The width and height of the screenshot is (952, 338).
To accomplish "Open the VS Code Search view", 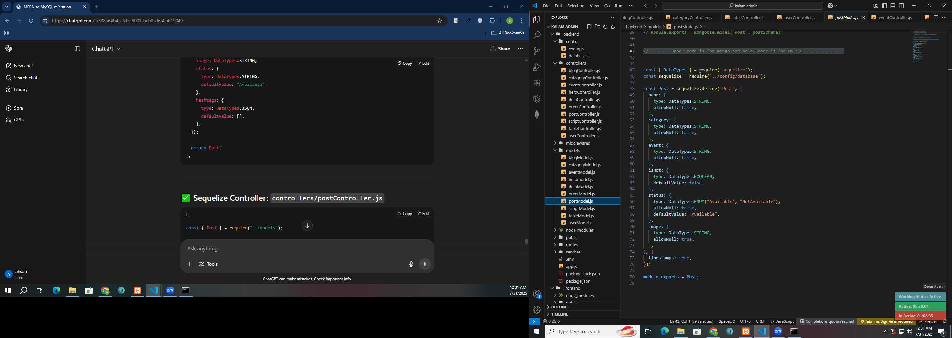I will coord(536,35).
